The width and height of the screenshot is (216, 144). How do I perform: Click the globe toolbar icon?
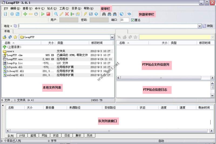pyautogui.click(x=122, y=14)
